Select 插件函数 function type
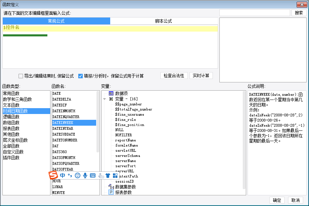The height and width of the screenshot is (206, 309). coord(26,158)
